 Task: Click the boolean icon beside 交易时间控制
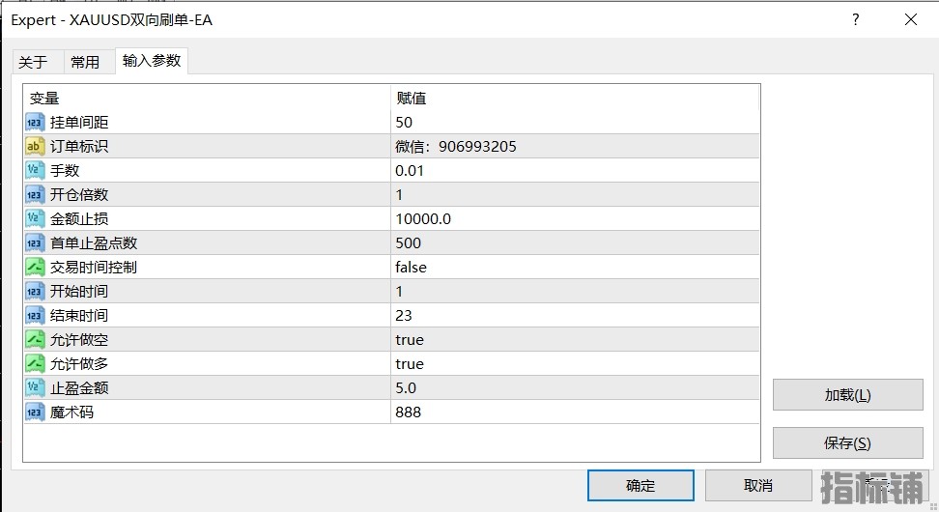point(35,267)
